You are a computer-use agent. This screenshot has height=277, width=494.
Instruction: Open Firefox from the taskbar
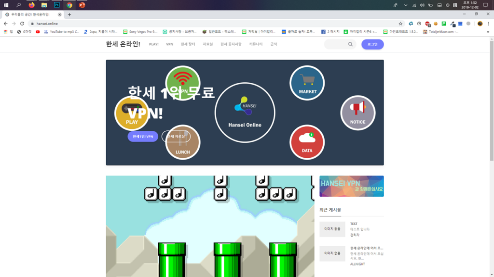pyautogui.click(x=31, y=5)
